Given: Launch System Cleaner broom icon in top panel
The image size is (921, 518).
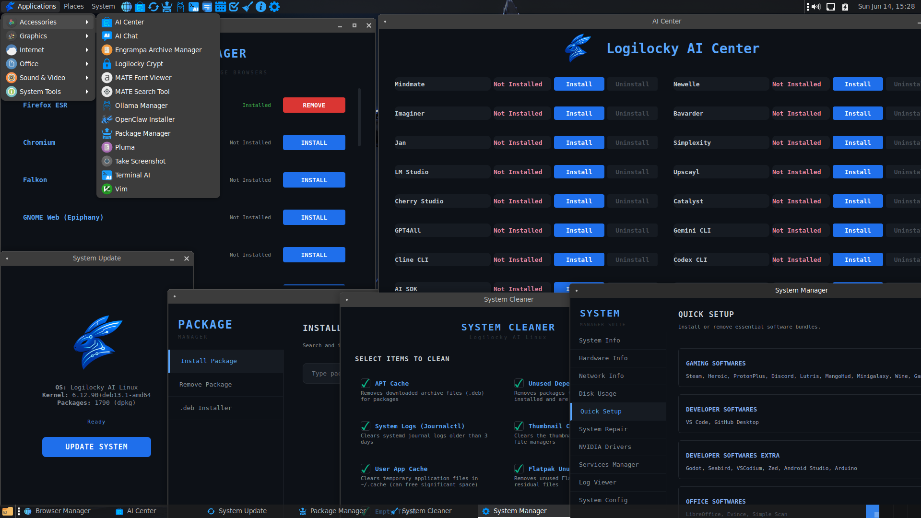Looking at the screenshot, I should 248,7.
